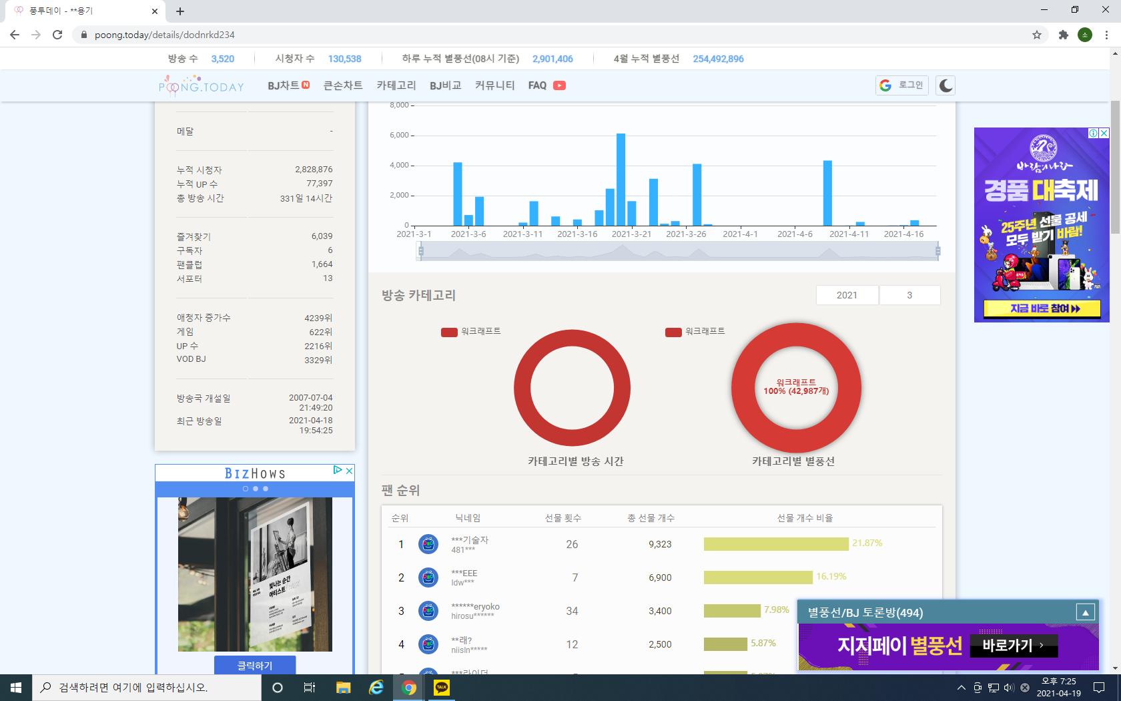
Task: Select nickname ***EEE
Action: 464,573
